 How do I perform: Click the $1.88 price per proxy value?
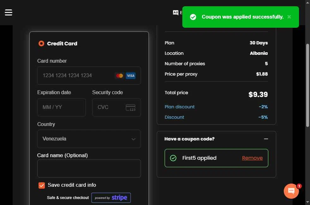262,74
